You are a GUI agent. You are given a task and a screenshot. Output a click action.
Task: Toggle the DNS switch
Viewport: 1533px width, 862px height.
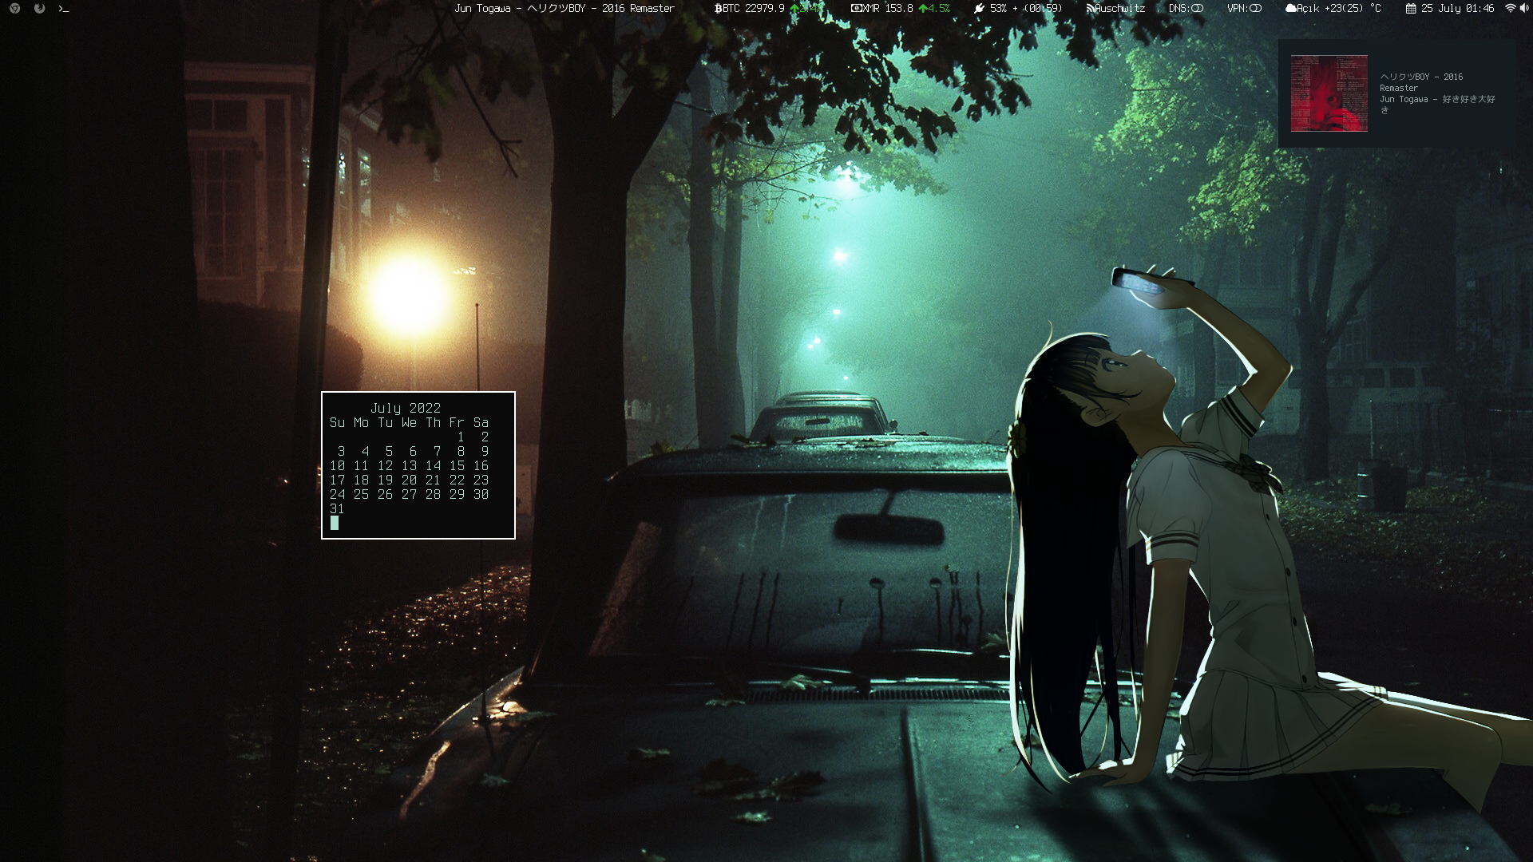[1197, 8]
